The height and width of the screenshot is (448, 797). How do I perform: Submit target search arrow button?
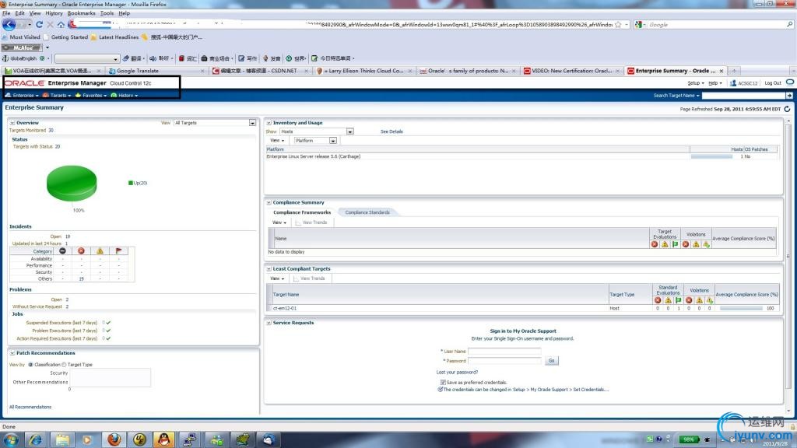789,96
